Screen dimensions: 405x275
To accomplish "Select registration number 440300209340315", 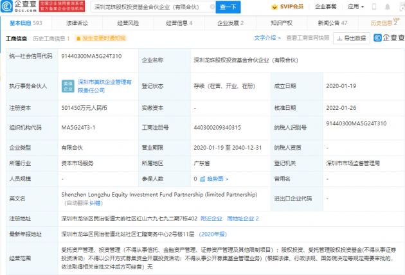I will (x=217, y=128).
